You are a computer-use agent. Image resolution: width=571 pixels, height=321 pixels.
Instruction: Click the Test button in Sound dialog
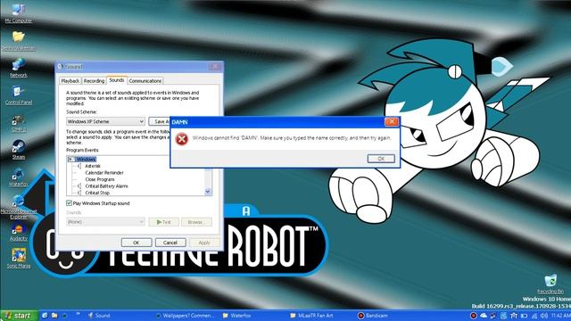pyautogui.click(x=163, y=222)
